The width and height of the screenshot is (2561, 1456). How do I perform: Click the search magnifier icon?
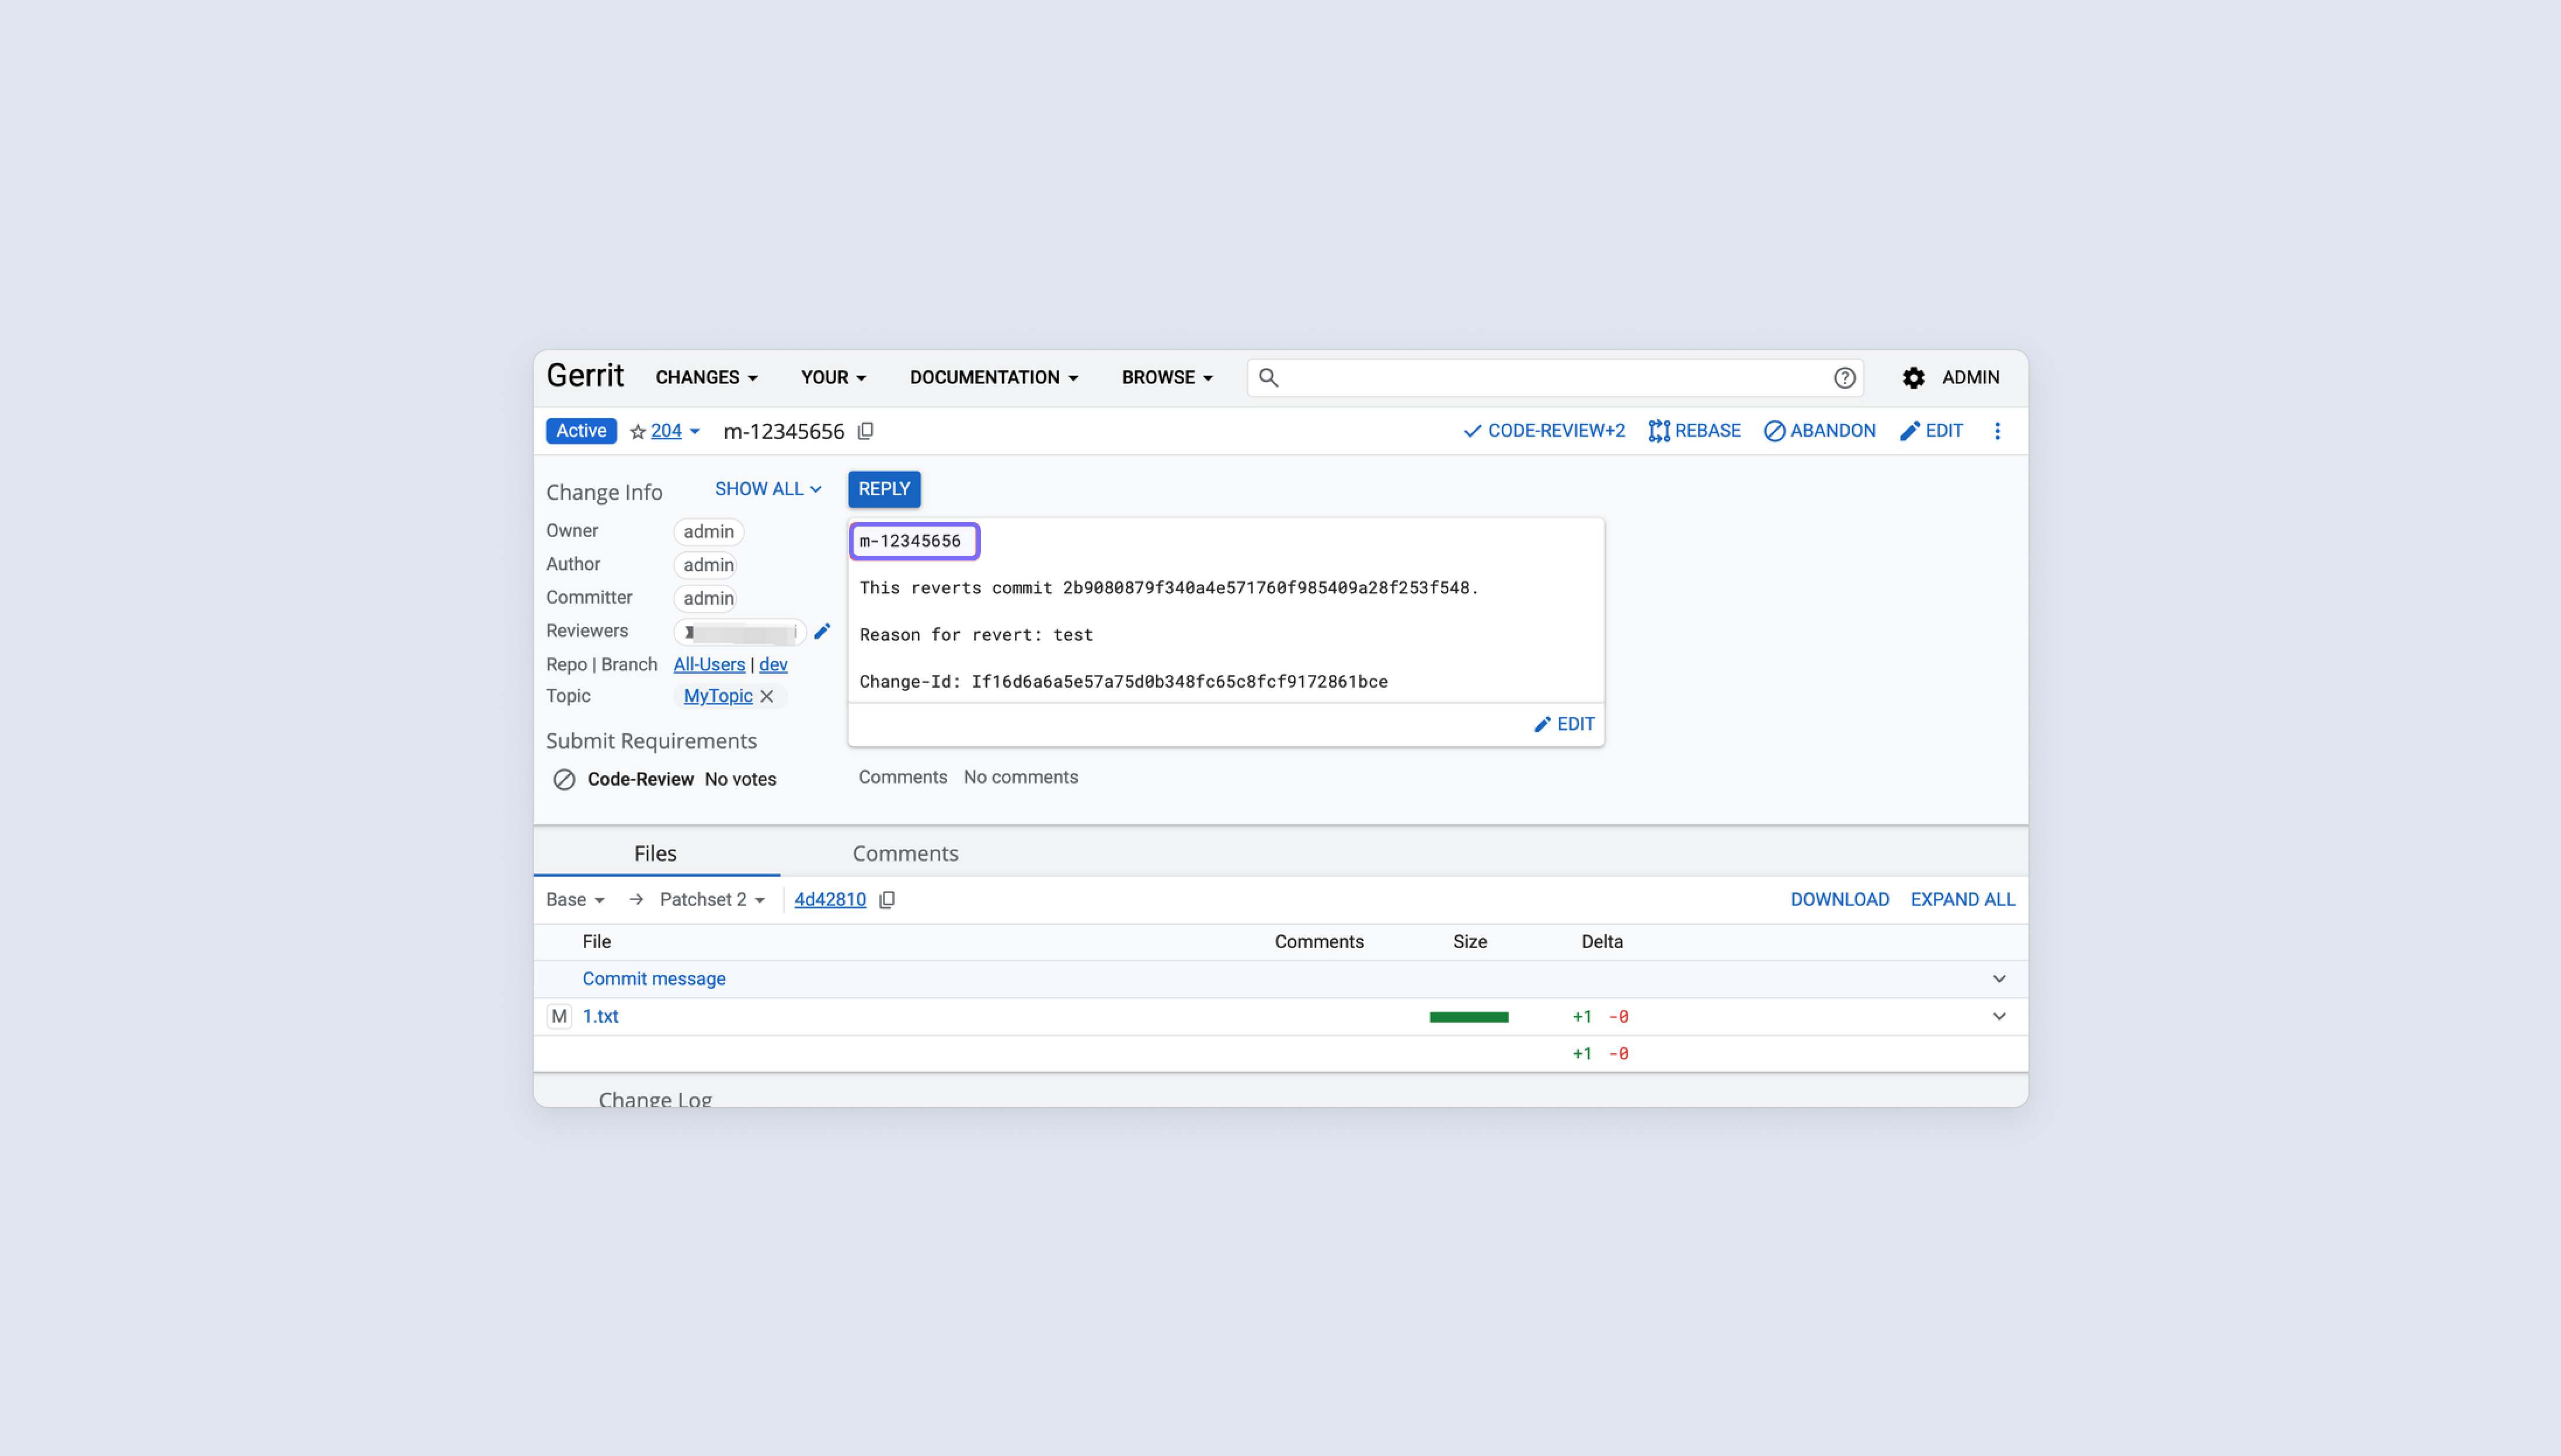[1268, 378]
